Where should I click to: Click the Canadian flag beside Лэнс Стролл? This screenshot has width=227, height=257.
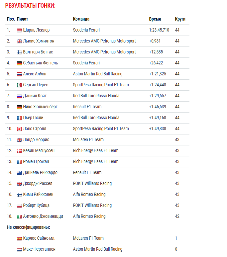click(x=19, y=129)
